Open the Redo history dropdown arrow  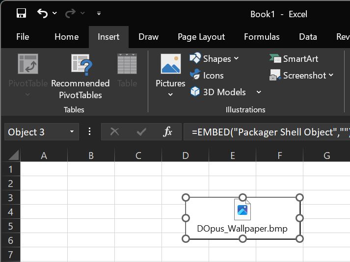pos(82,13)
